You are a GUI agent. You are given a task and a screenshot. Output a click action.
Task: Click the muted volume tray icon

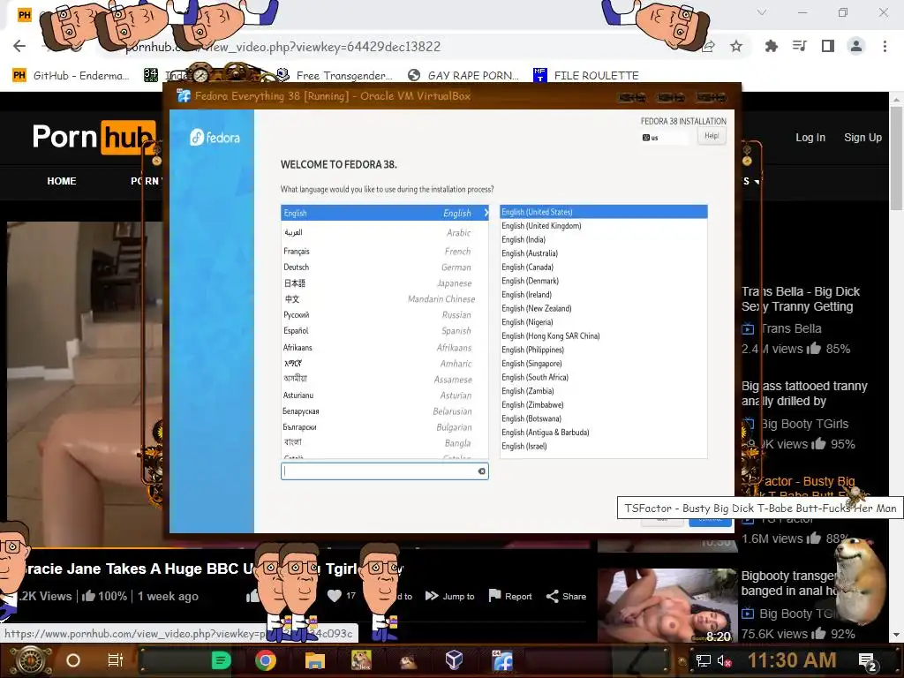click(x=722, y=660)
